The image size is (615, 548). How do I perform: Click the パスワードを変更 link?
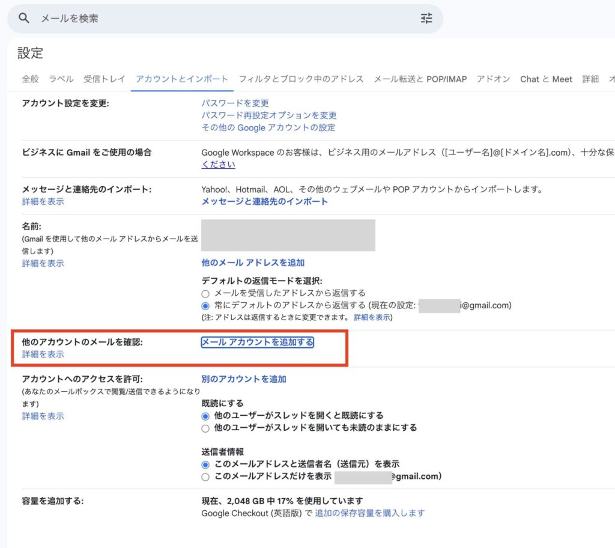[235, 103]
